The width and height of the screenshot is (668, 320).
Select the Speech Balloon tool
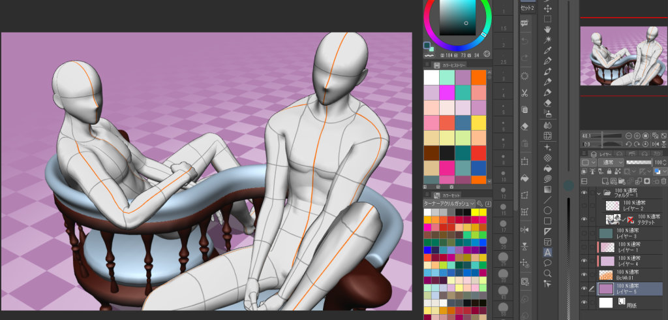click(548, 263)
